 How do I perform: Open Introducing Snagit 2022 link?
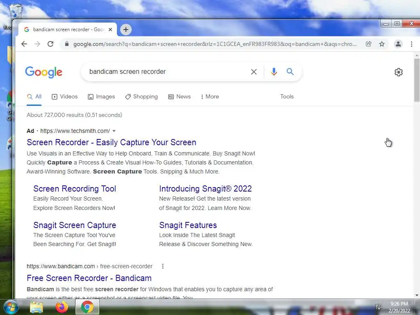tap(205, 189)
